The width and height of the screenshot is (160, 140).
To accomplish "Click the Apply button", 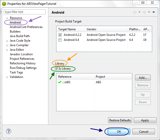I will click(145, 120).
